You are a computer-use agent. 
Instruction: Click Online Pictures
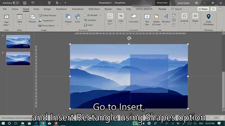tap(47, 15)
